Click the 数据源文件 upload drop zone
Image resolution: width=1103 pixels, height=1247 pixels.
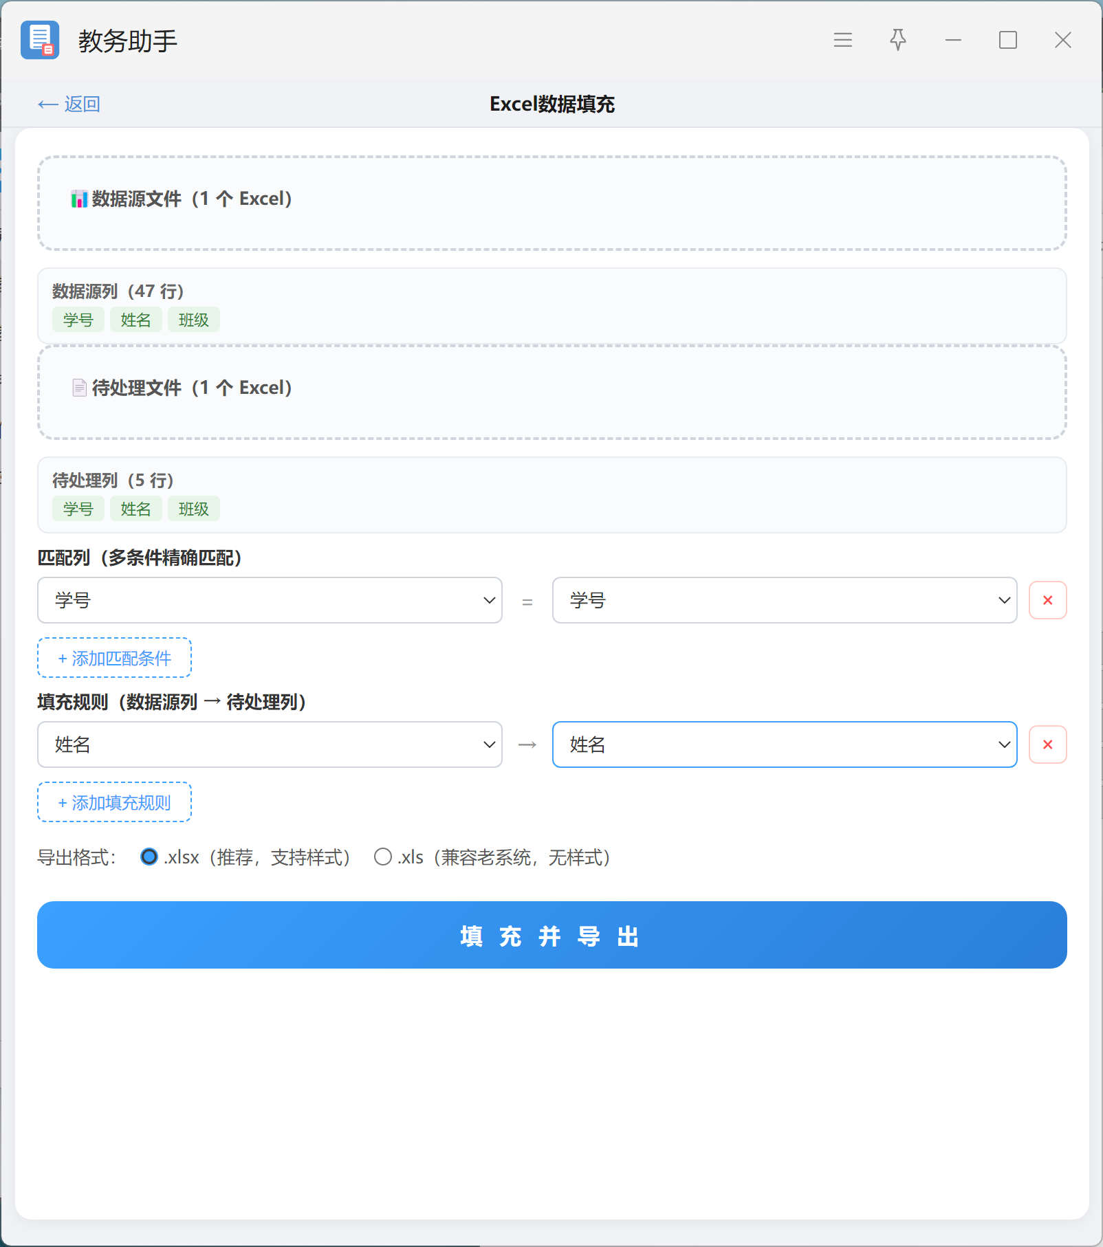(x=551, y=203)
